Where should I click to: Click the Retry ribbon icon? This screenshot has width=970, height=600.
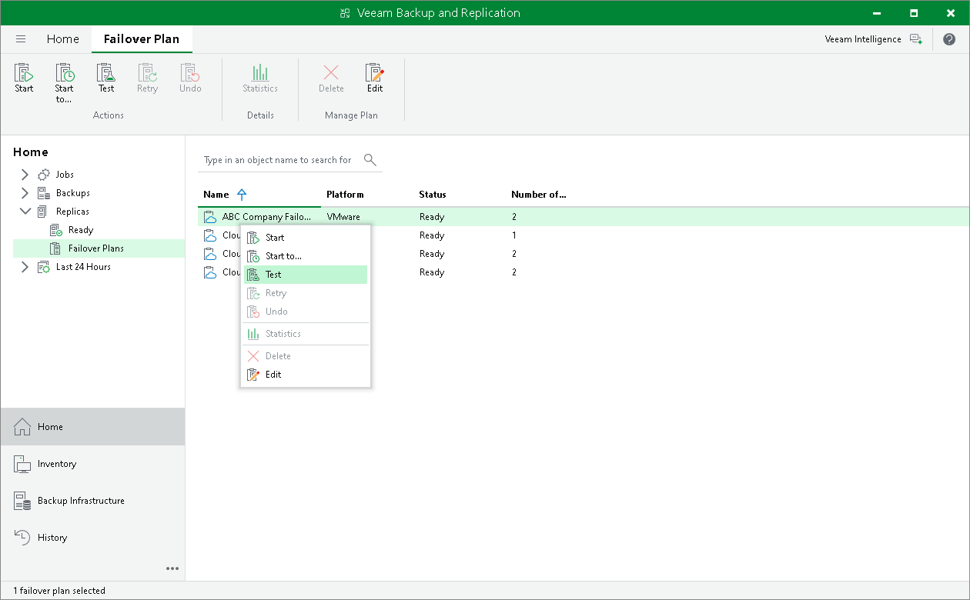click(147, 78)
